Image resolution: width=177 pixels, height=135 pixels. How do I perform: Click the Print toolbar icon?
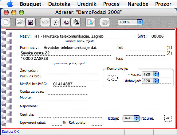coord(105,22)
